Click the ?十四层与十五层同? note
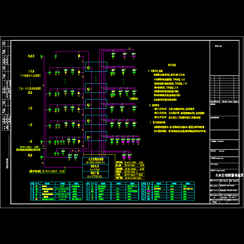Image resolution: width=244 pixels, height=244 pixels. pyautogui.click(x=30, y=76)
